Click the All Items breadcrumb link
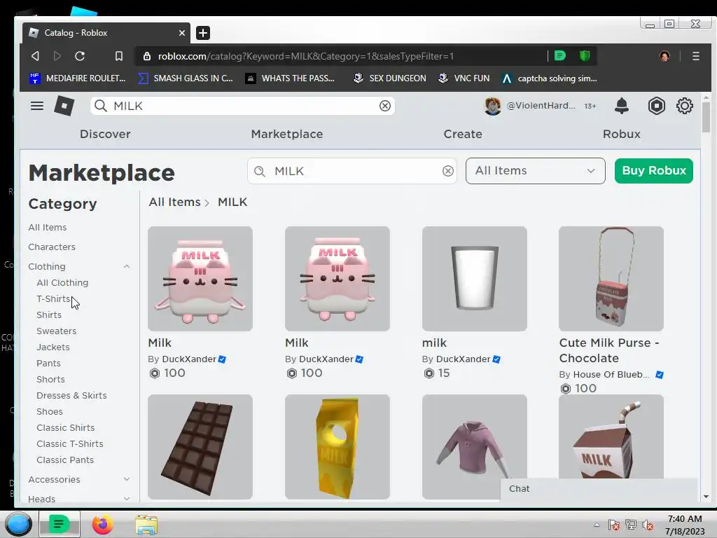The image size is (717, 538). [174, 202]
